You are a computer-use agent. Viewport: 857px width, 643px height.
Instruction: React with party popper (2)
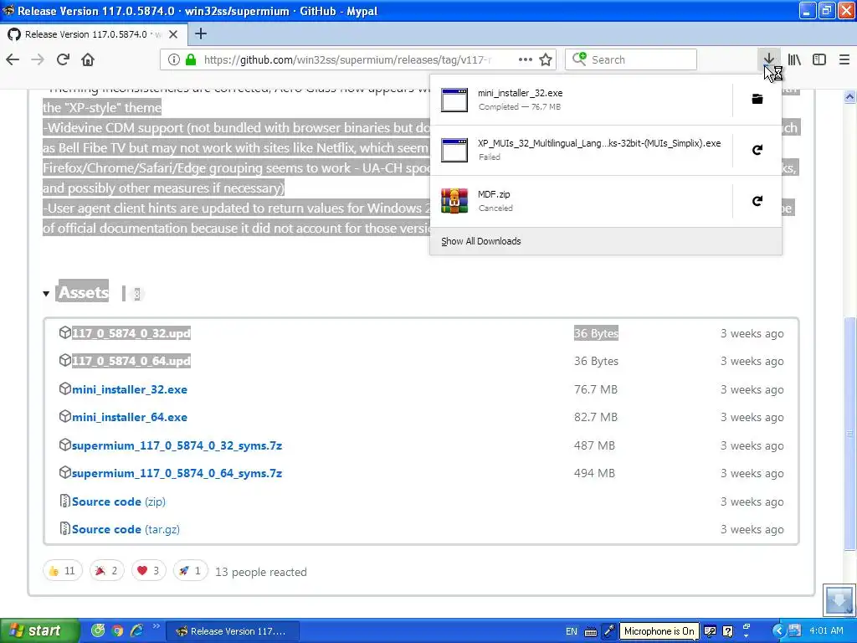point(106,571)
